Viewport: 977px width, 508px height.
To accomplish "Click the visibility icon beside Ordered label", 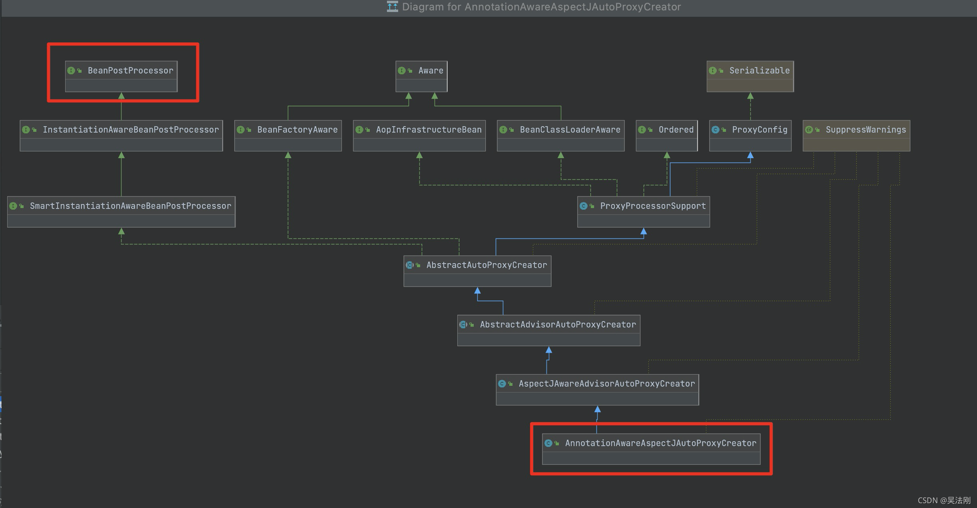I will coord(650,130).
